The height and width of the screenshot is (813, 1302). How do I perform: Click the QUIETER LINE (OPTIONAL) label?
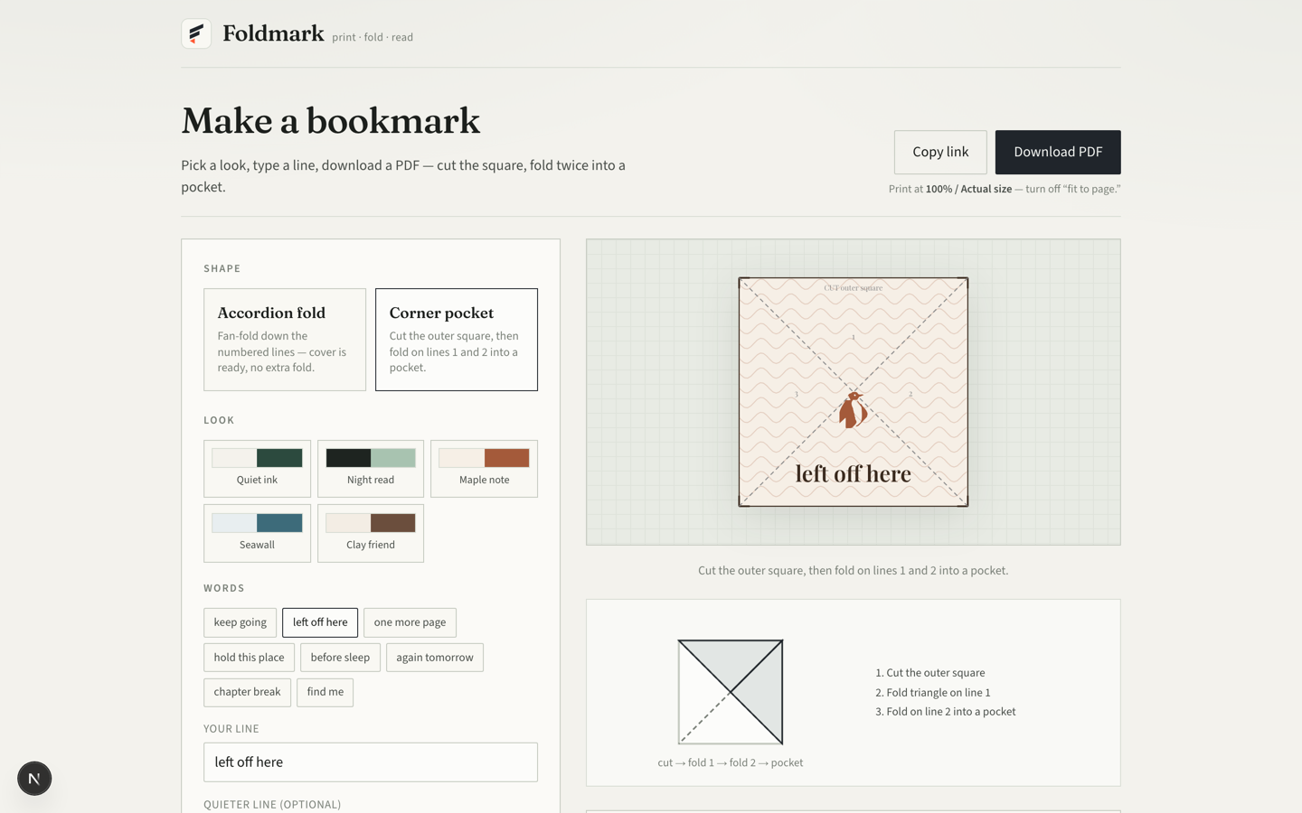pos(272,805)
